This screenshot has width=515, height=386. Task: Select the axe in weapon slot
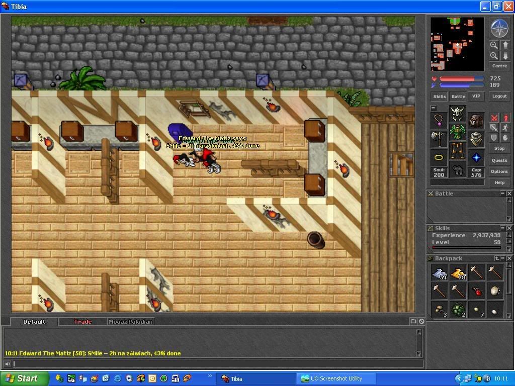(439, 139)
